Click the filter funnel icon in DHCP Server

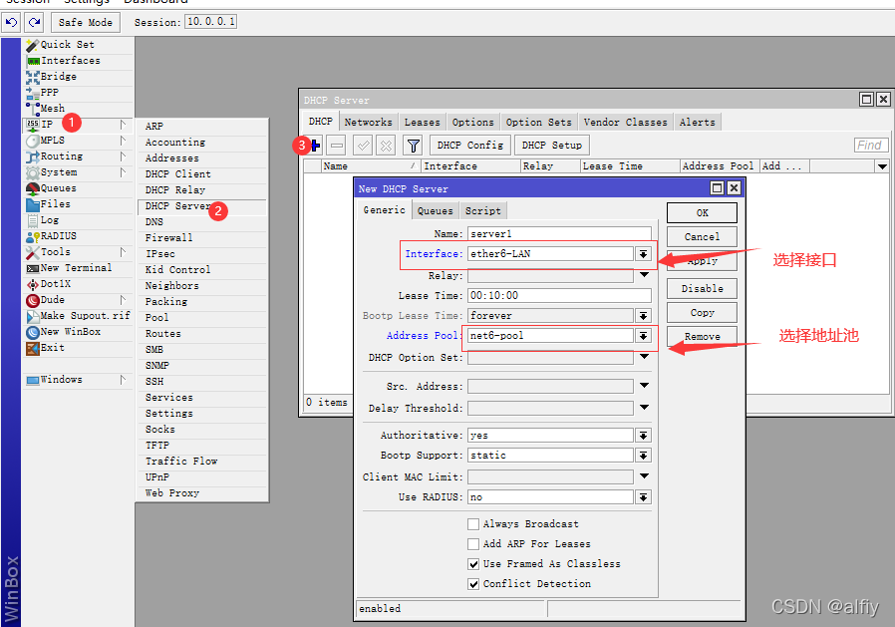pos(414,146)
